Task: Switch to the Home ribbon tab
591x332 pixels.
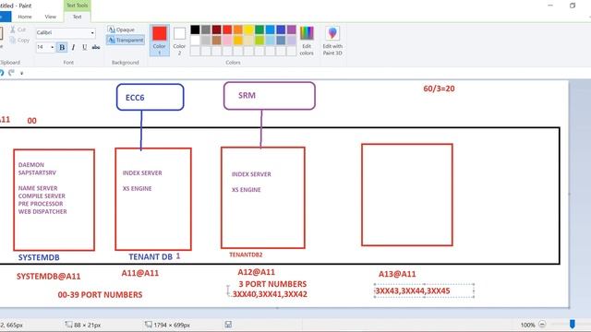Action: point(25,17)
